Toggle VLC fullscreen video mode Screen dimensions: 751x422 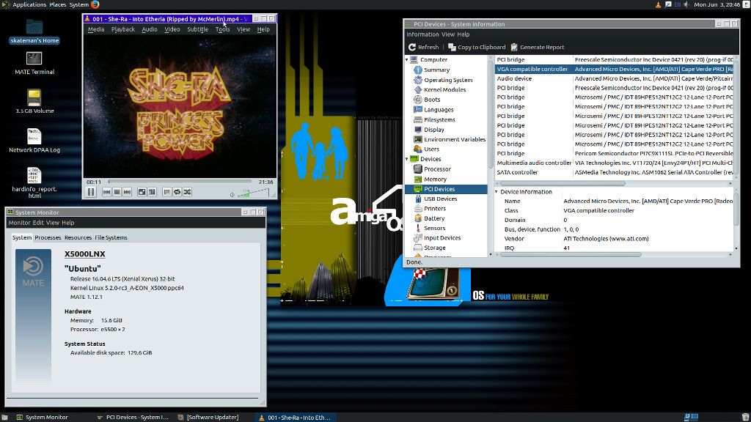point(142,192)
